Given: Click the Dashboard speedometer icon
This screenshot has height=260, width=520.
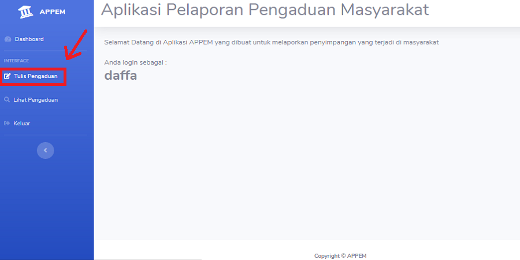Looking at the screenshot, I should point(8,39).
